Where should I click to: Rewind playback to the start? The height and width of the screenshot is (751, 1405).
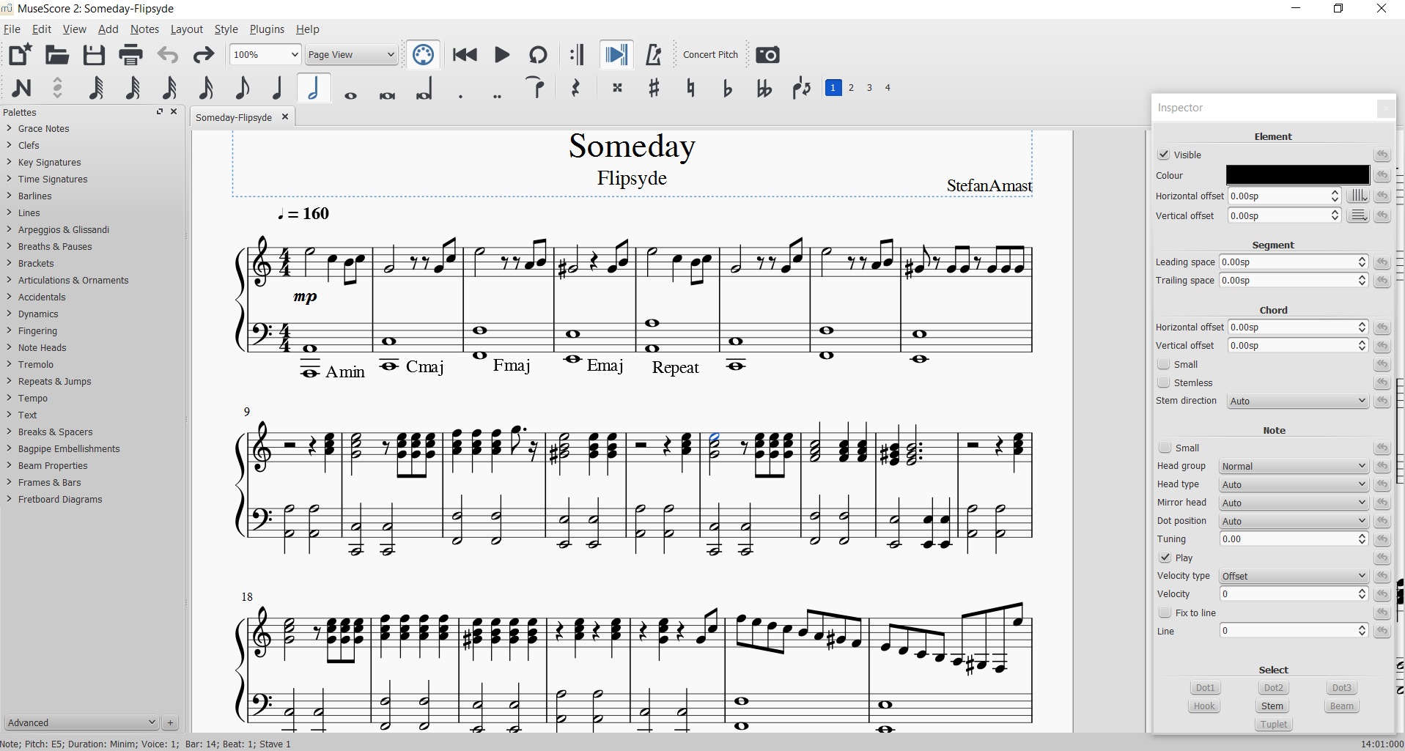point(465,55)
